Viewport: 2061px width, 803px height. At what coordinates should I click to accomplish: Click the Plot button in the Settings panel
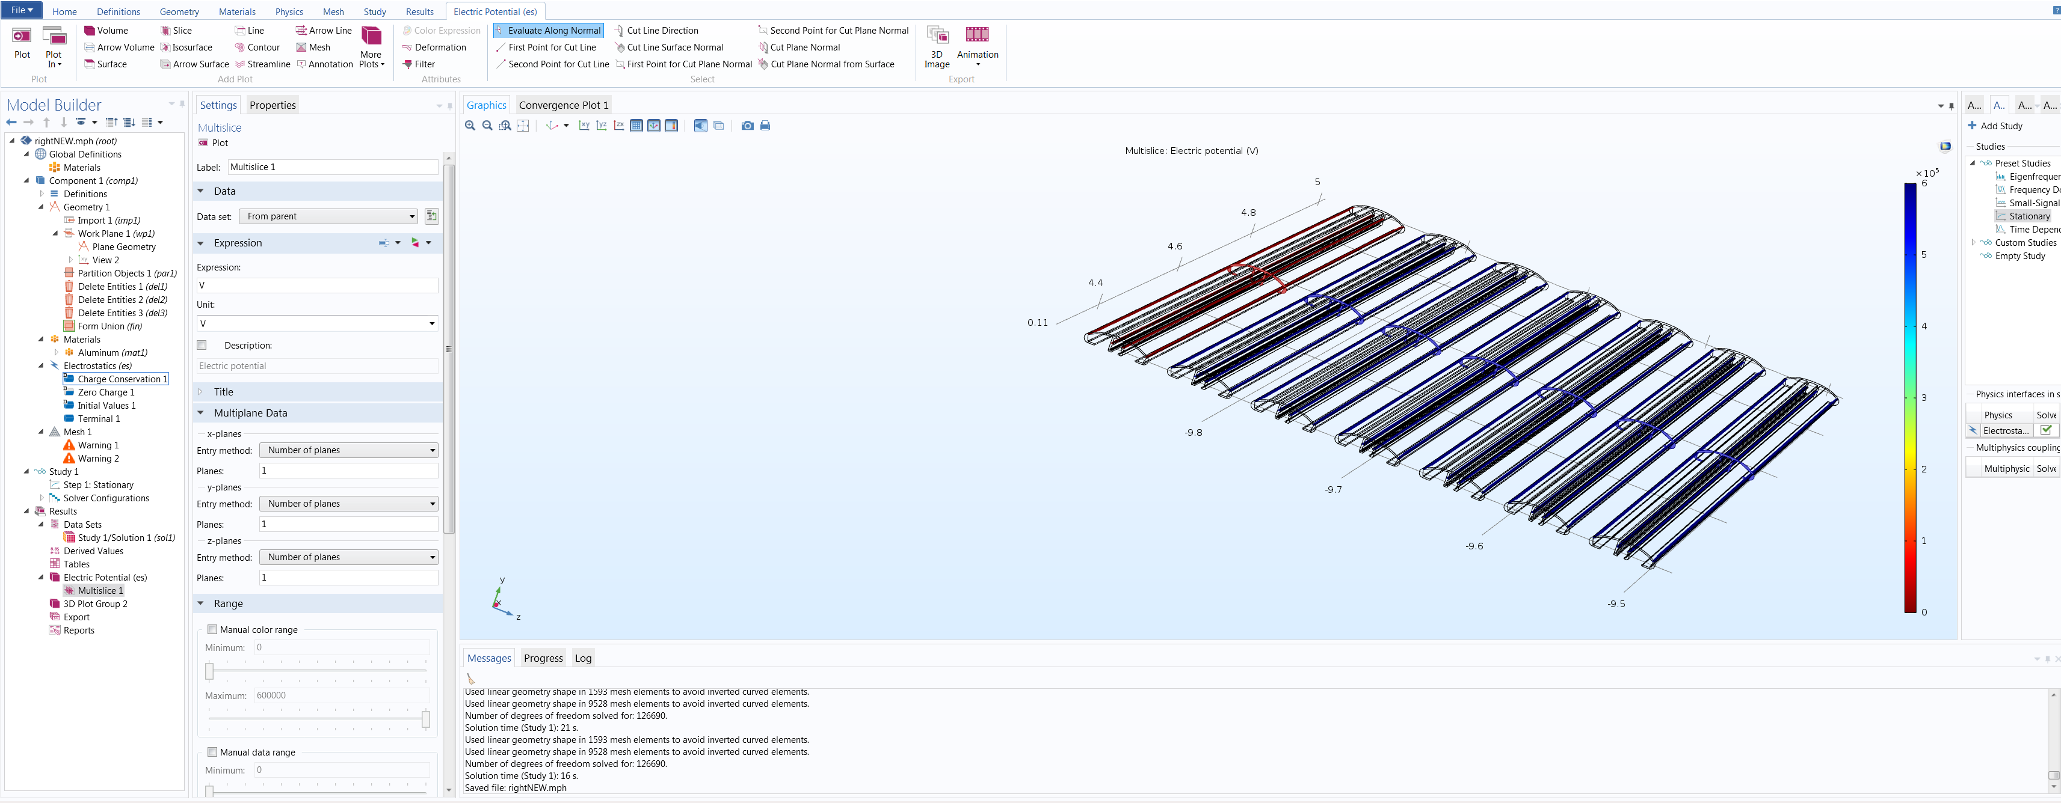pyautogui.click(x=214, y=143)
